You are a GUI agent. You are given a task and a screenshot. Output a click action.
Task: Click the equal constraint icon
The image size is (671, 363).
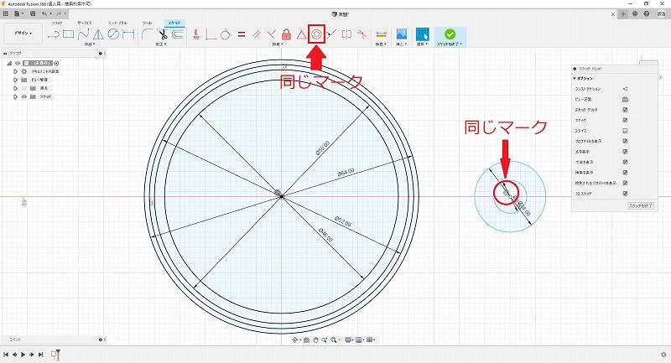pos(241,34)
